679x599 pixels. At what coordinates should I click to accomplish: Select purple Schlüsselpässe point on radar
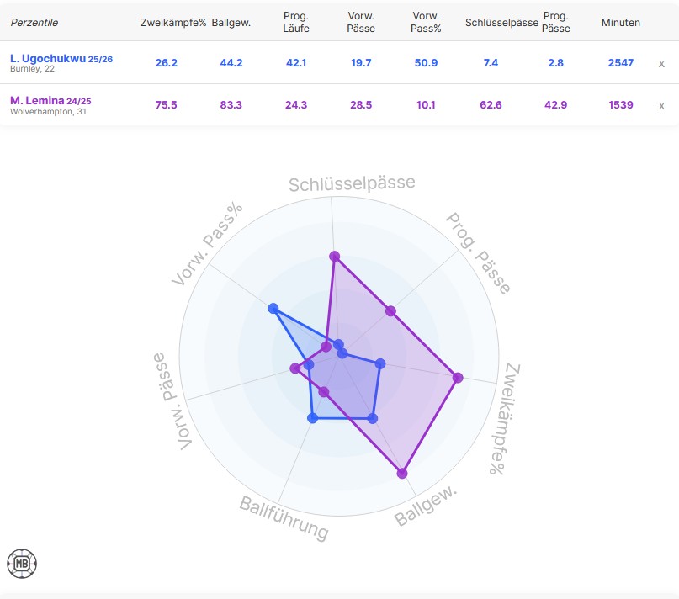(334, 257)
